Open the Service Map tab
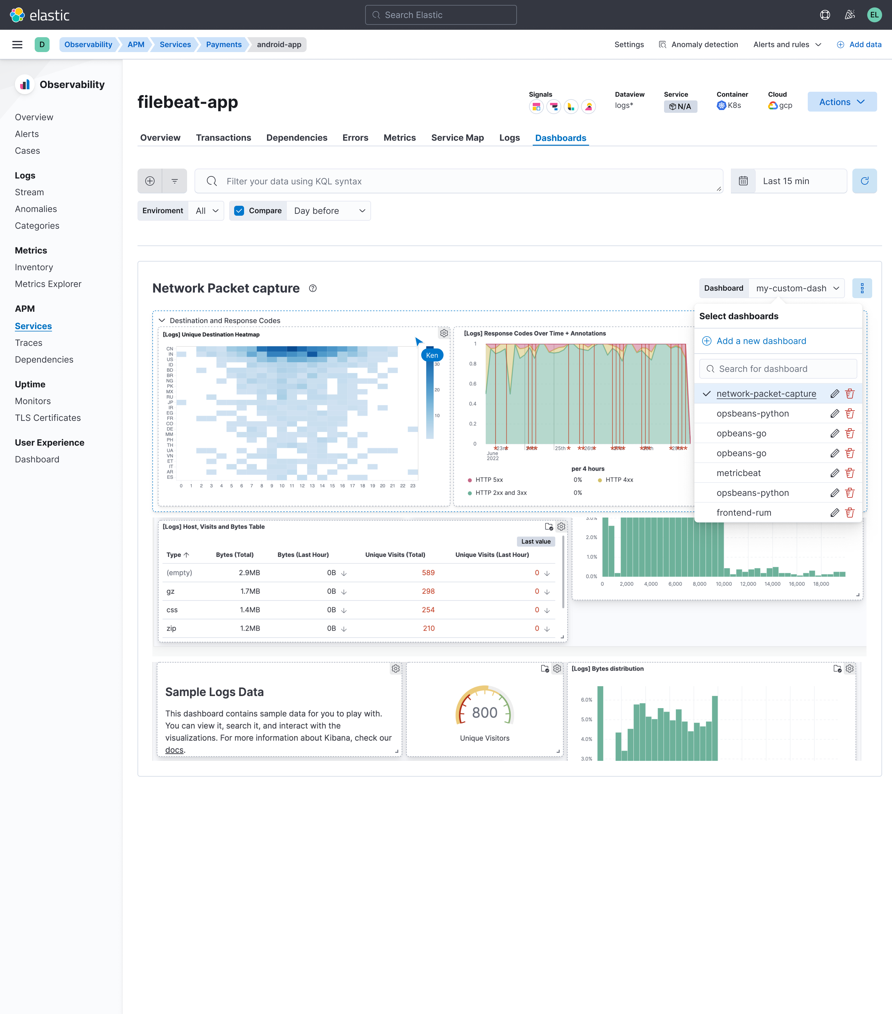The height and width of the screenshot is (1014, 892). (457, 137)
